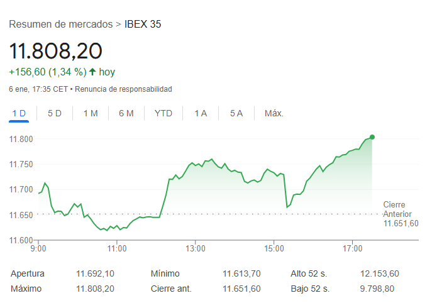Switch to the 1 A yearly tab
The height and width of the screenshot is (303, 437).
pyautogui.click(x=201, y=113)
